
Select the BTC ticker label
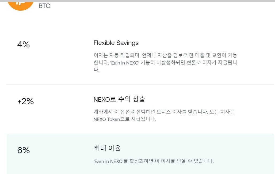44,6
